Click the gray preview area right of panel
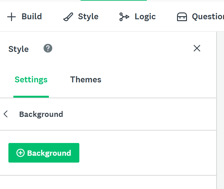This screenshot has height=189, width=224. pyautogui.click(x=221, y=109)
